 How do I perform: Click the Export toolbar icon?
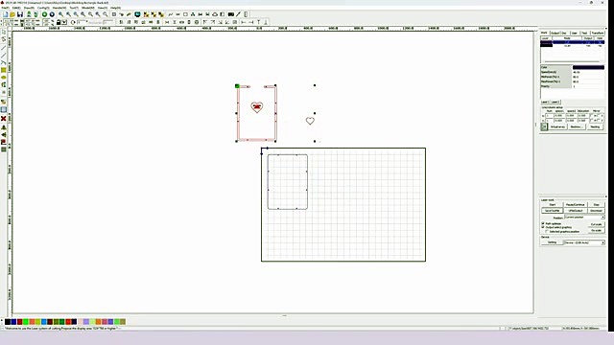point(36,14)
